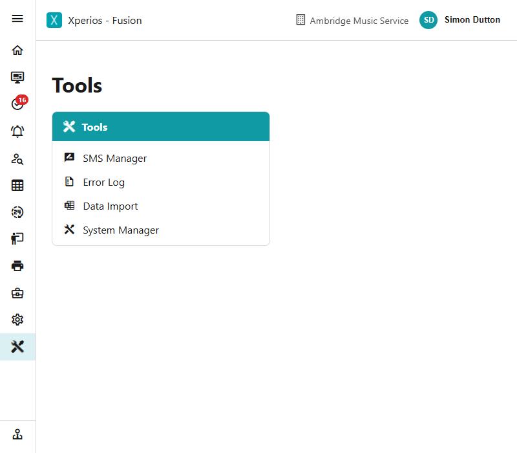Screen dimensions: 517x453
Task: Open the person search icon
Action: point(17,159)
